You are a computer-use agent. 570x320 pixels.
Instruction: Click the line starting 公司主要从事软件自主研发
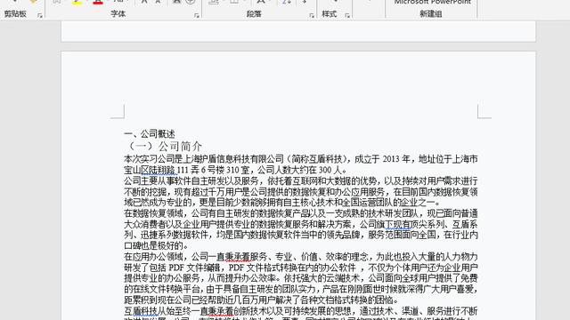[301, 180]
